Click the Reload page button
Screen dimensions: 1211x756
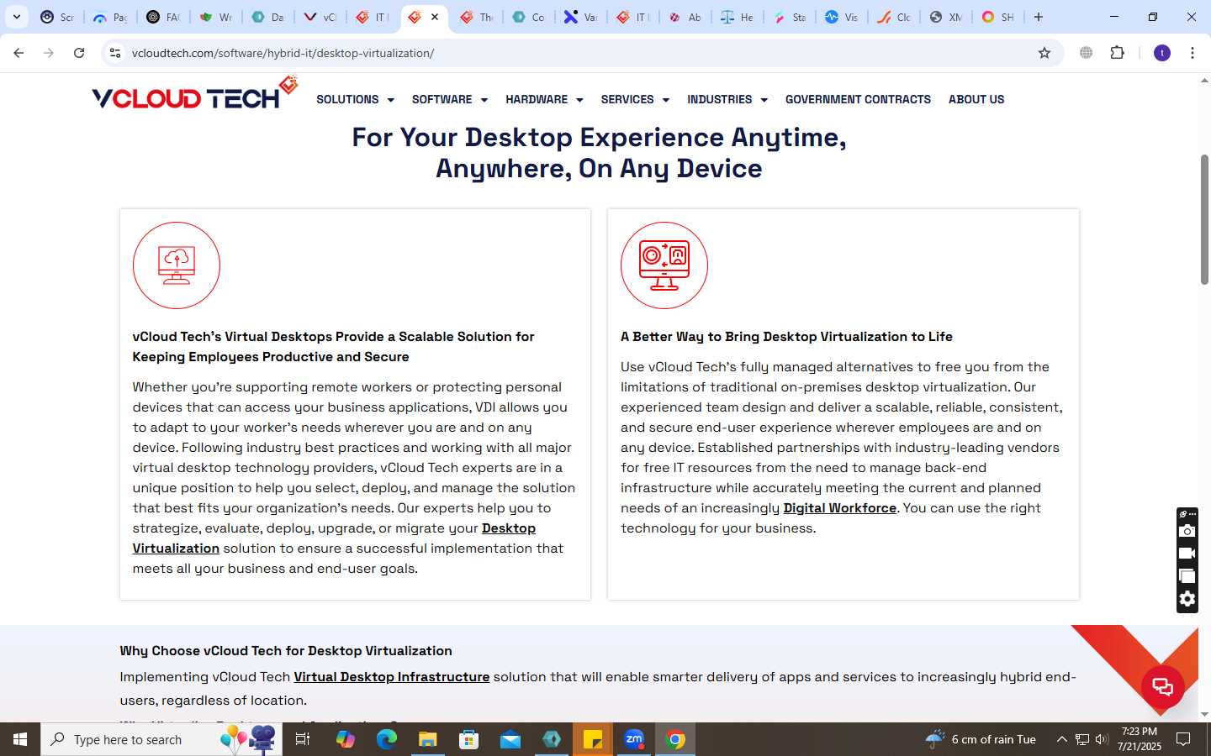(x=79, y=53)
